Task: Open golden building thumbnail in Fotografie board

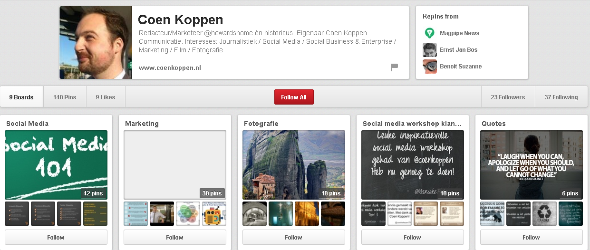Action: (307, 213)
